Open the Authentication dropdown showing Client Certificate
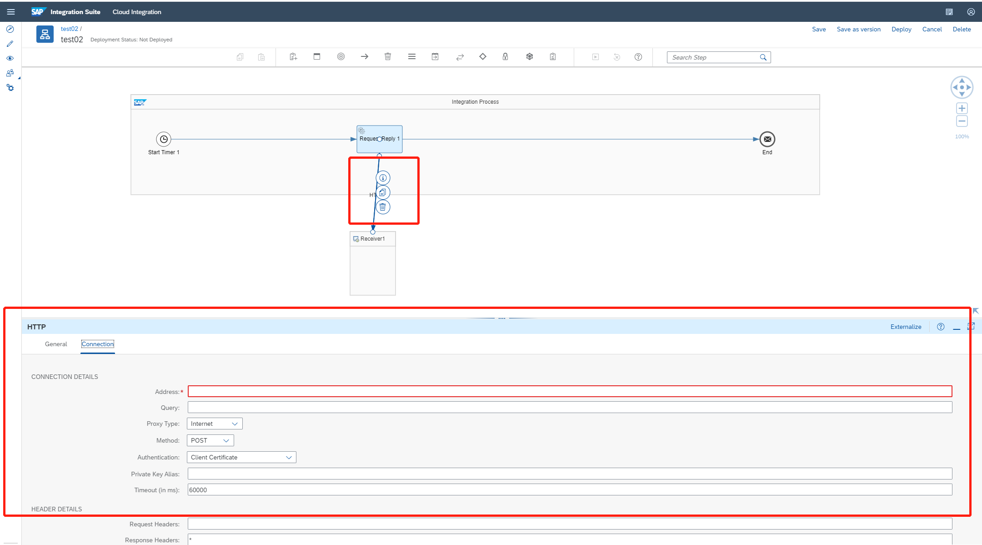 coord(241,457)
